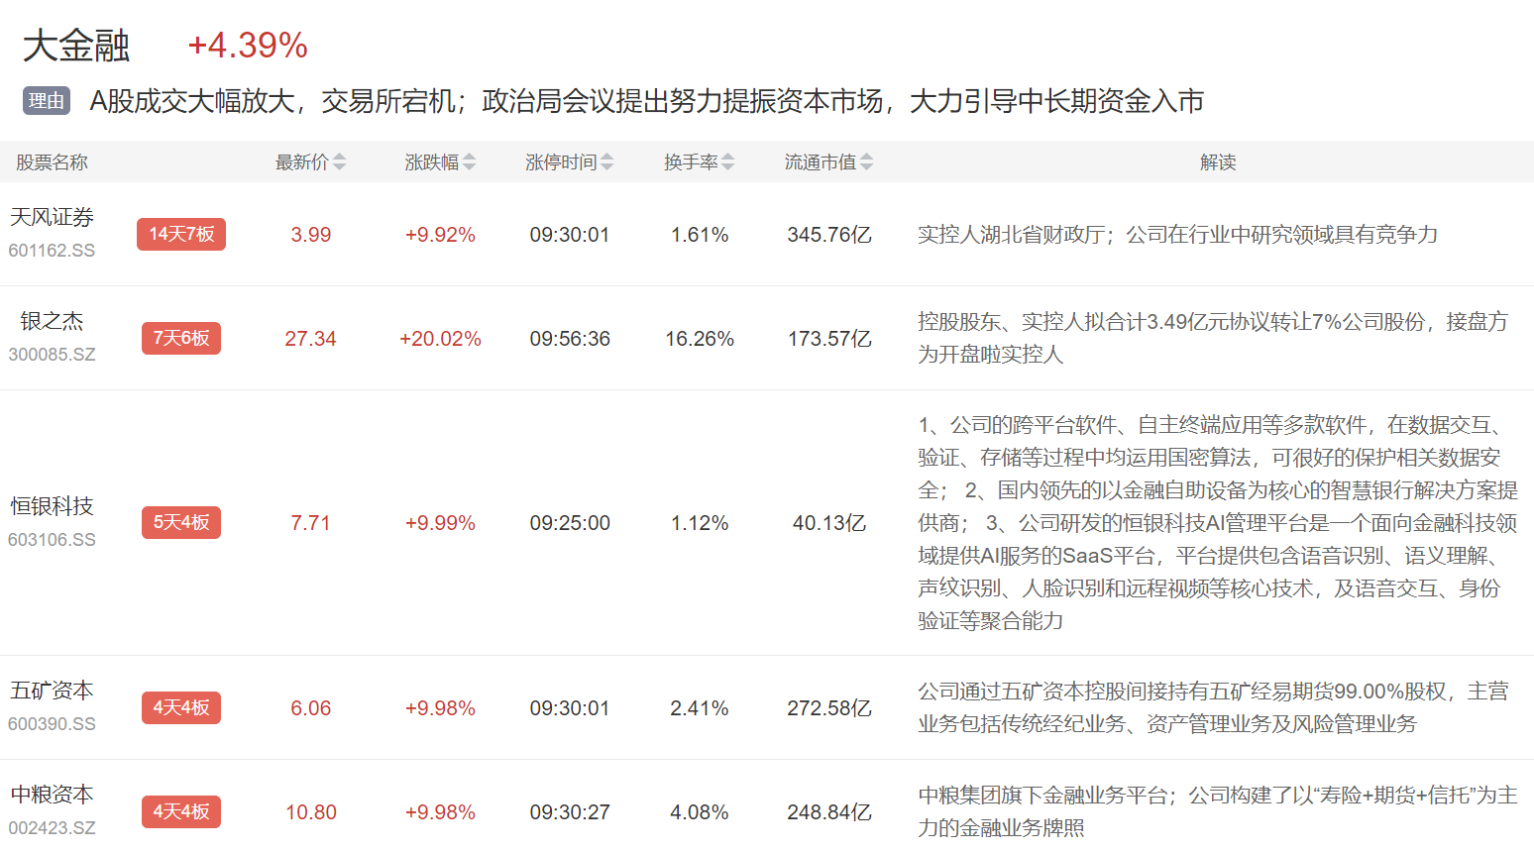Click the 理由 tag badge
Screen dimensions: 1534x853
[x=47, y=101]
